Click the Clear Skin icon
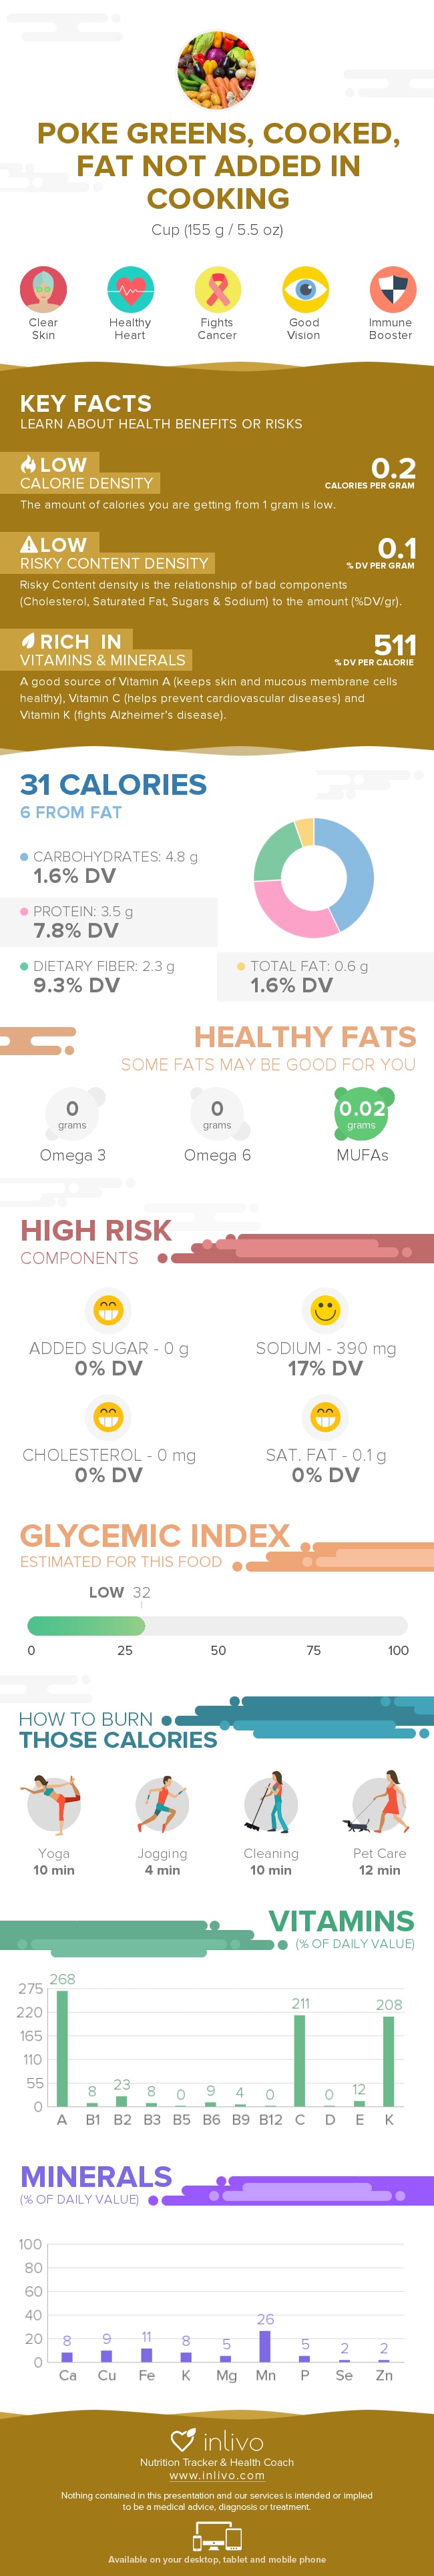This screenshot has width=434, height=2576. pos(43,290)
